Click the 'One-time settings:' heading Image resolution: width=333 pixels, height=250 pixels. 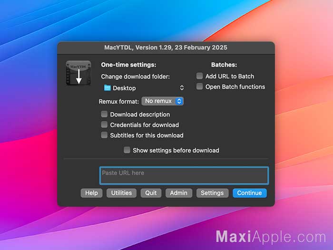click(x=128, y=65)
